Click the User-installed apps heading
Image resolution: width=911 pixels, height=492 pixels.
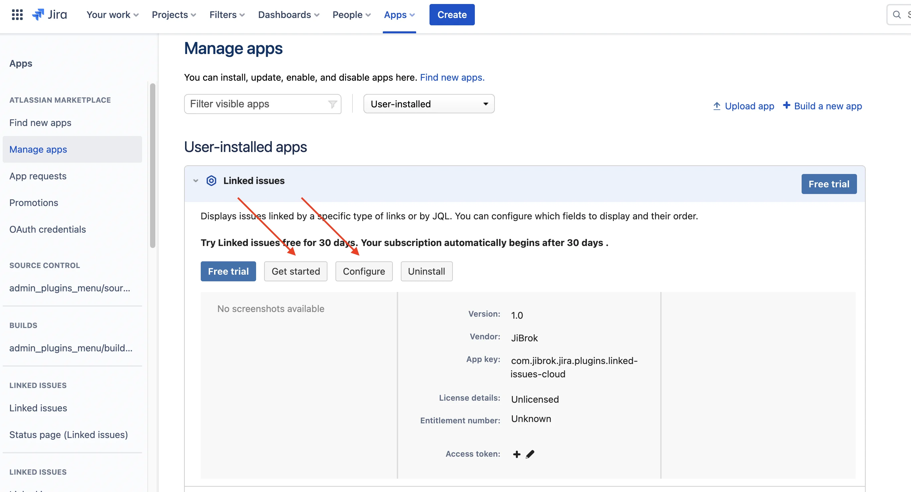[245, 147]
